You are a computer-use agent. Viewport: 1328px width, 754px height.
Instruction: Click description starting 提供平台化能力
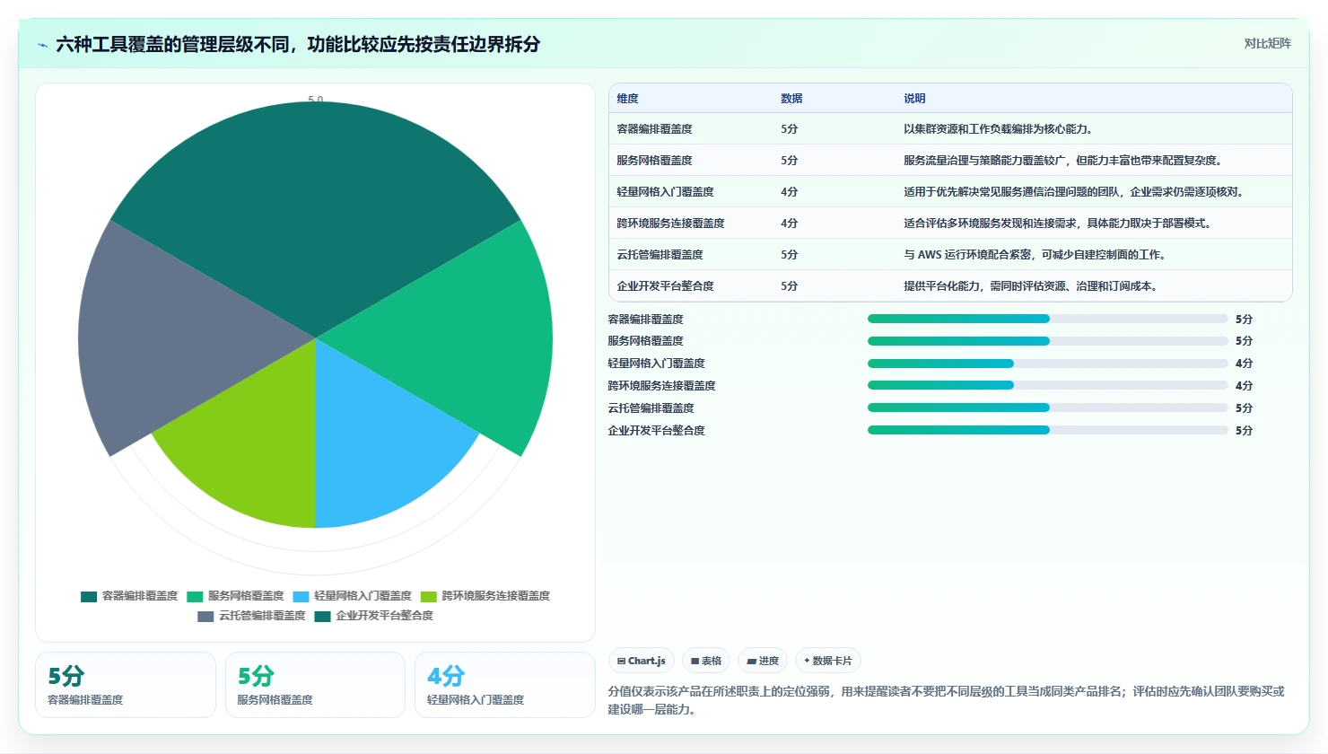pos(1032,286)
